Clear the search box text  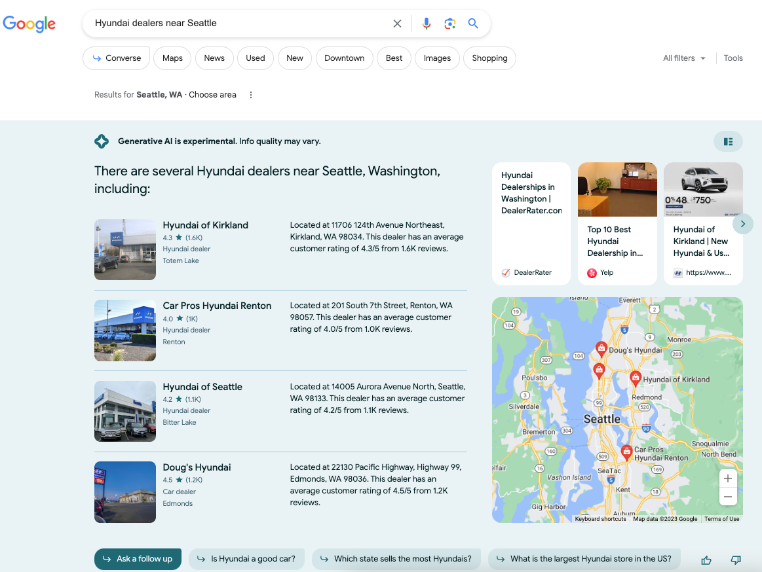tap(397, 24)
